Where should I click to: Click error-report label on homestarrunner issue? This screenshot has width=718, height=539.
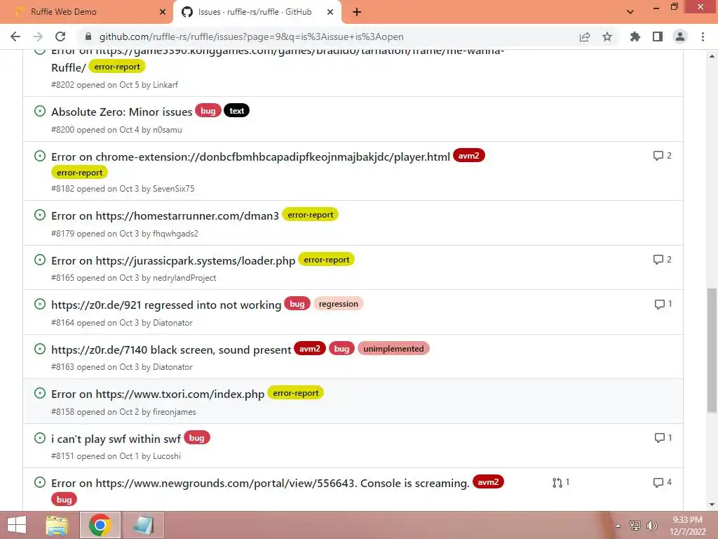coord(310,215)
